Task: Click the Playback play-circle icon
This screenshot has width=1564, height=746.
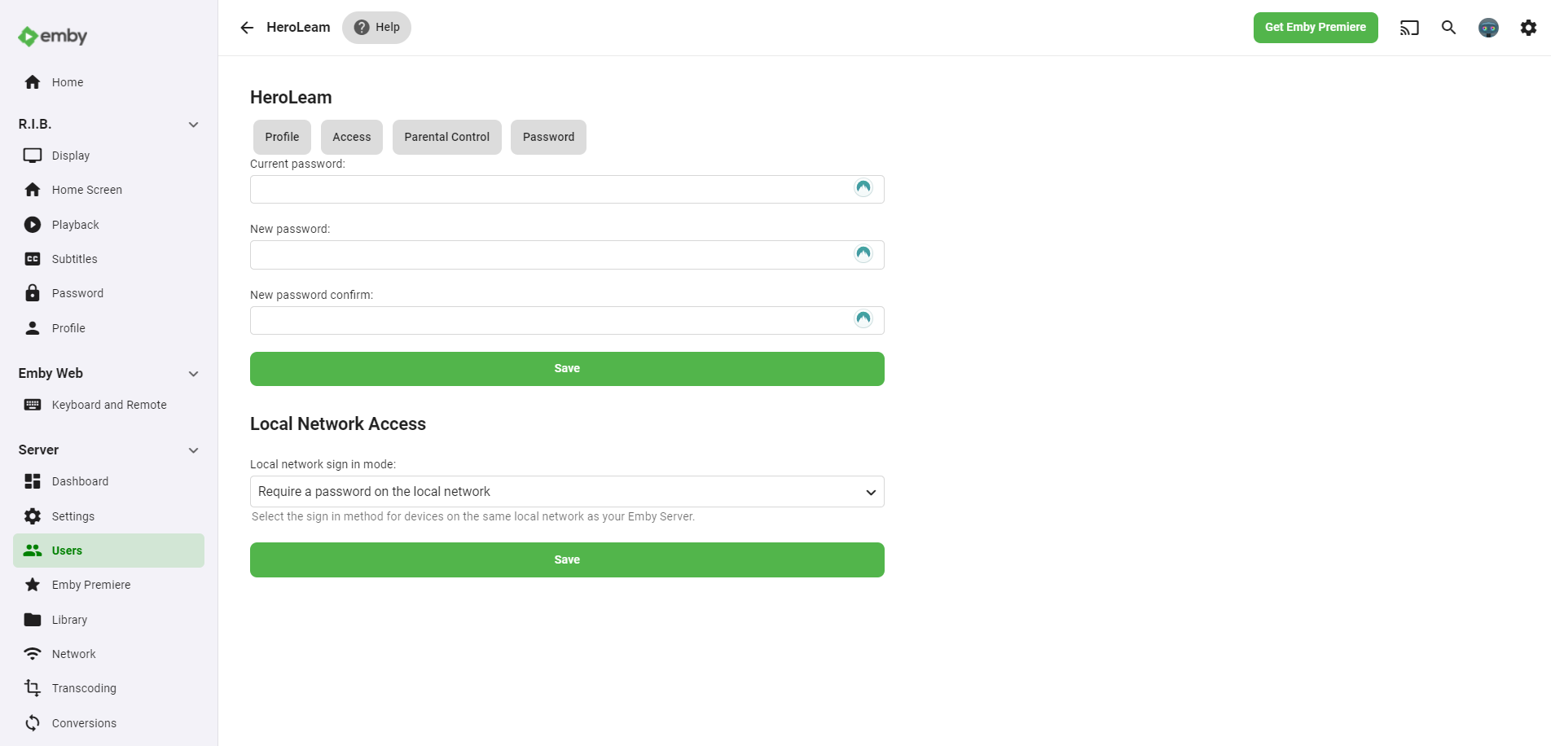Action: [x=33, y=225]
